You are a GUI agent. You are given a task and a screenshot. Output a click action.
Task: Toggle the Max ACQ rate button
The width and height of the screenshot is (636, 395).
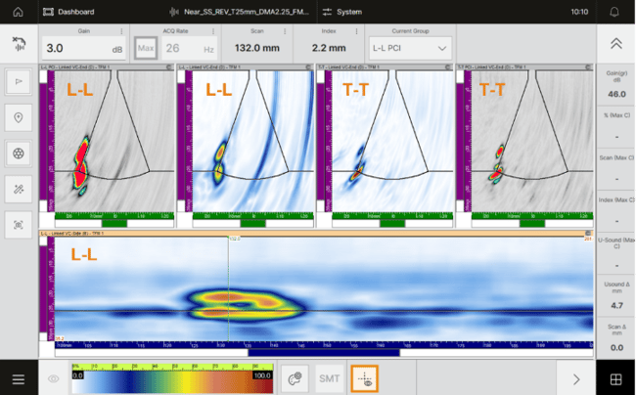click(146, 49)
